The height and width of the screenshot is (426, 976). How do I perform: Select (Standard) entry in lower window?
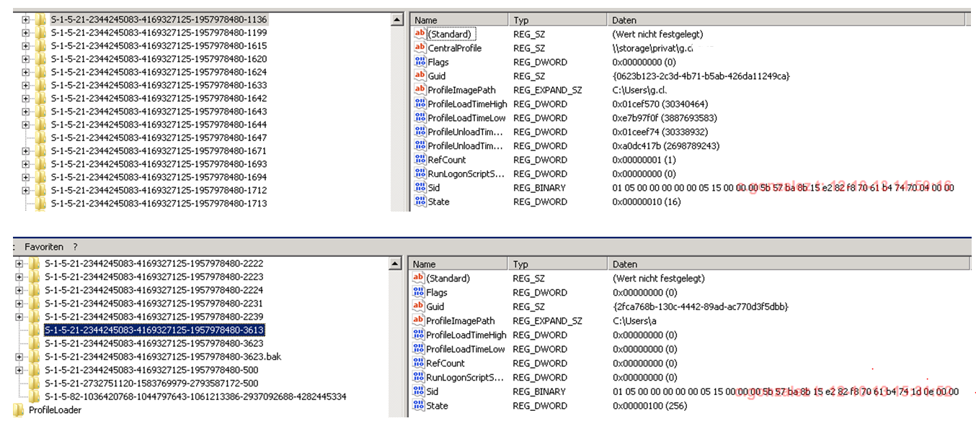(x=448, y=278)
